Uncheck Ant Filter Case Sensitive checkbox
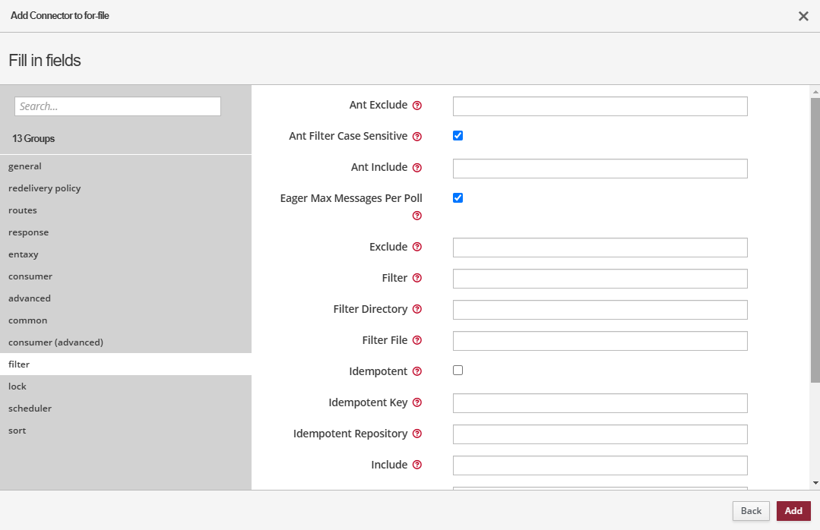 [x=457, y=136]
